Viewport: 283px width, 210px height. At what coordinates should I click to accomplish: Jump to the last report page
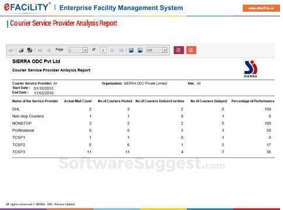pyautogui.click(x=121, y=50)
